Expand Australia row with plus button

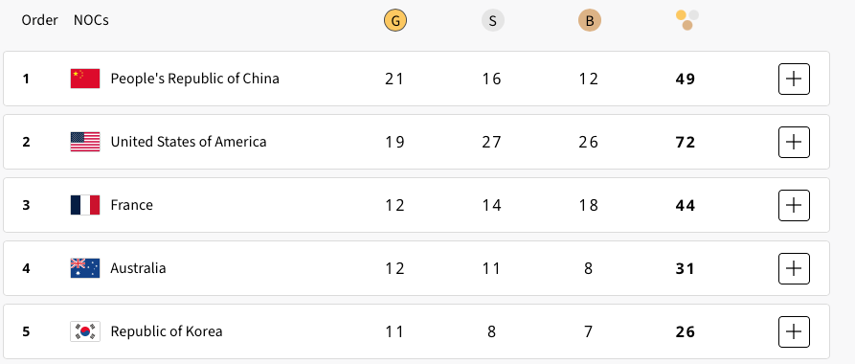(x=794, y=268)
